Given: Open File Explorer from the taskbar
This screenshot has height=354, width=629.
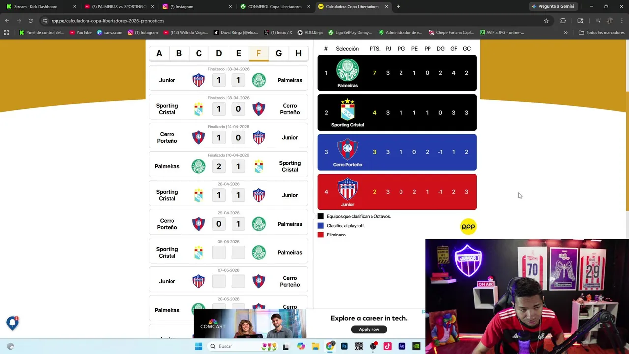Looking at the screenshot, I should [x=315, y=346].
